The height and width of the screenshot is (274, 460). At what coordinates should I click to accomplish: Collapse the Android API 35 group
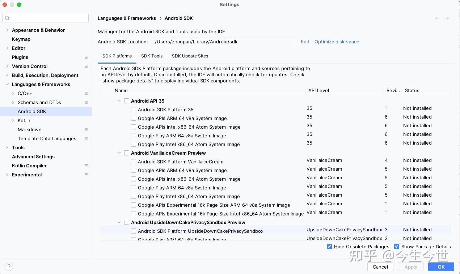click(119, 101)
